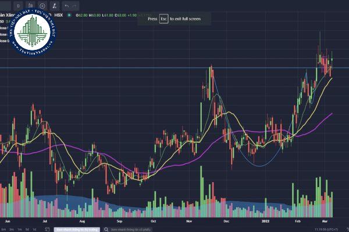Select the 6m time range
Screen dimensions: 349x232
(3, 229)
